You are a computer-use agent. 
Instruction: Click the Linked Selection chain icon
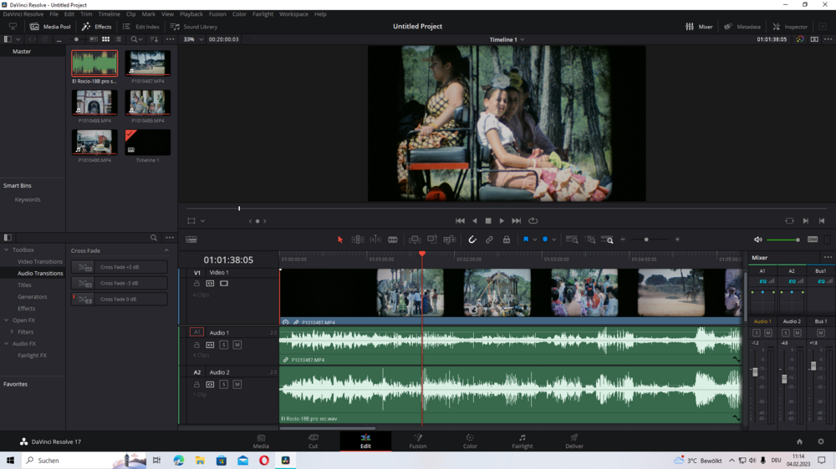pyautogui.click(x=489, y=240)
